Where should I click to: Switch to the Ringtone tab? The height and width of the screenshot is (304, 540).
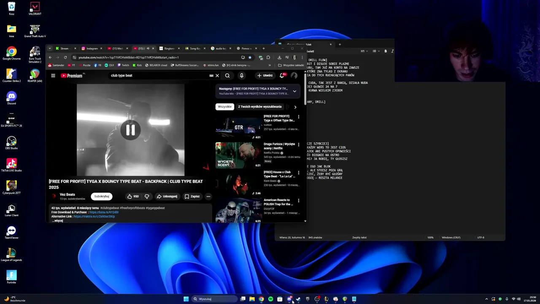pyautogui.click(x=170, y=49)
